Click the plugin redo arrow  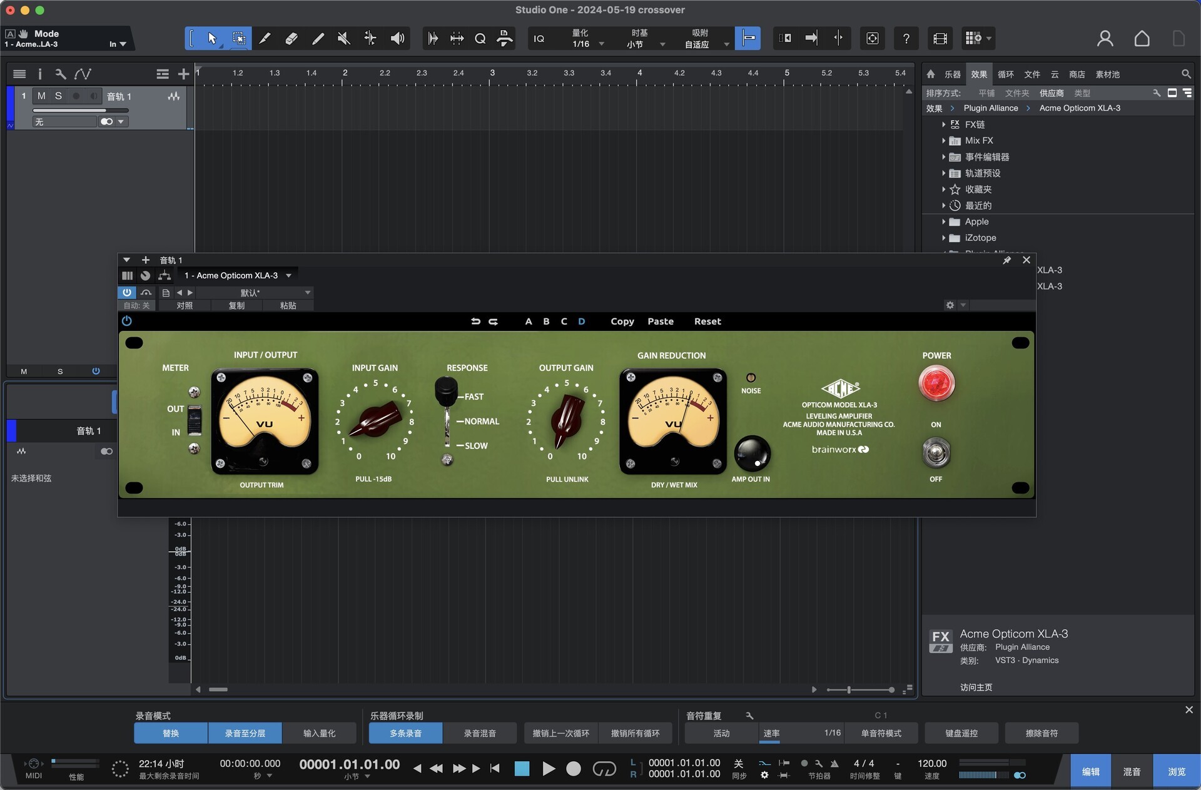(493, 321)
